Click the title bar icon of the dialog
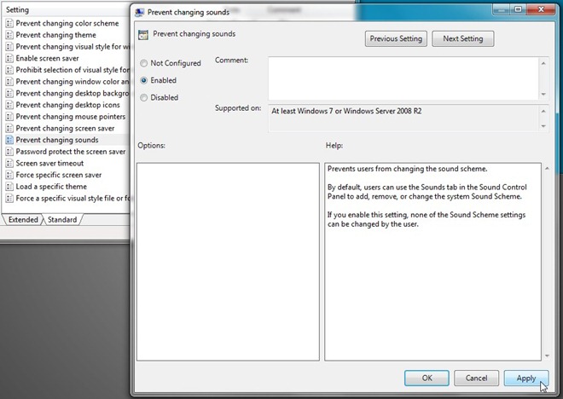563x399 pixels. tap(139, 13)
